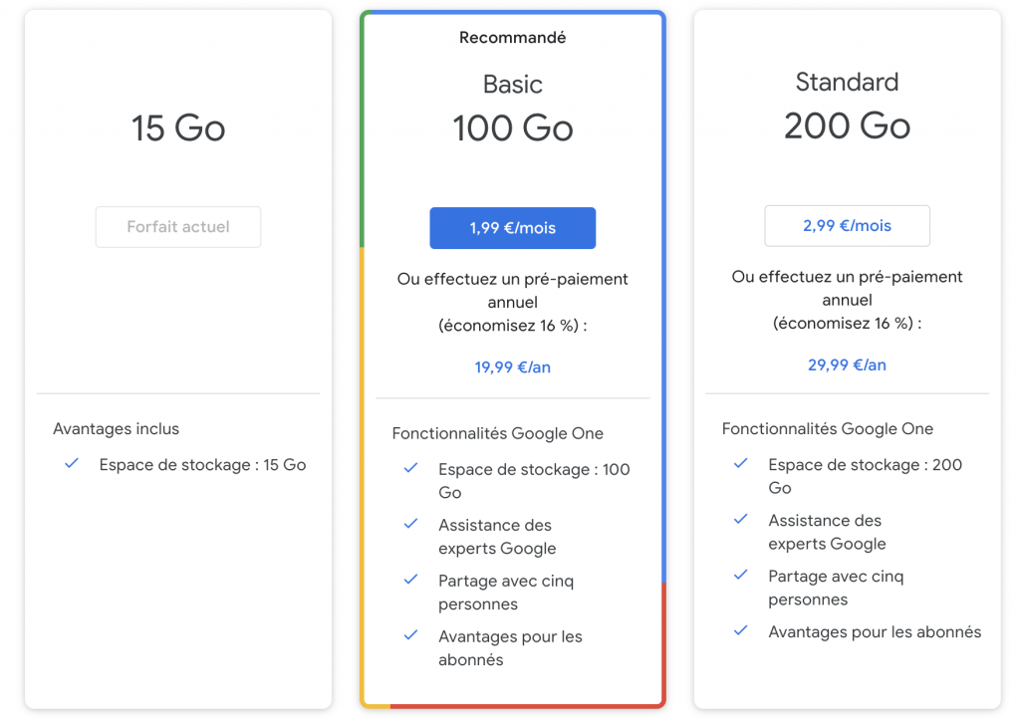The image size is (1020, 721).
Task: Click checkmark beside Espace de stockage : 100 Go
Action: point(410,468)
